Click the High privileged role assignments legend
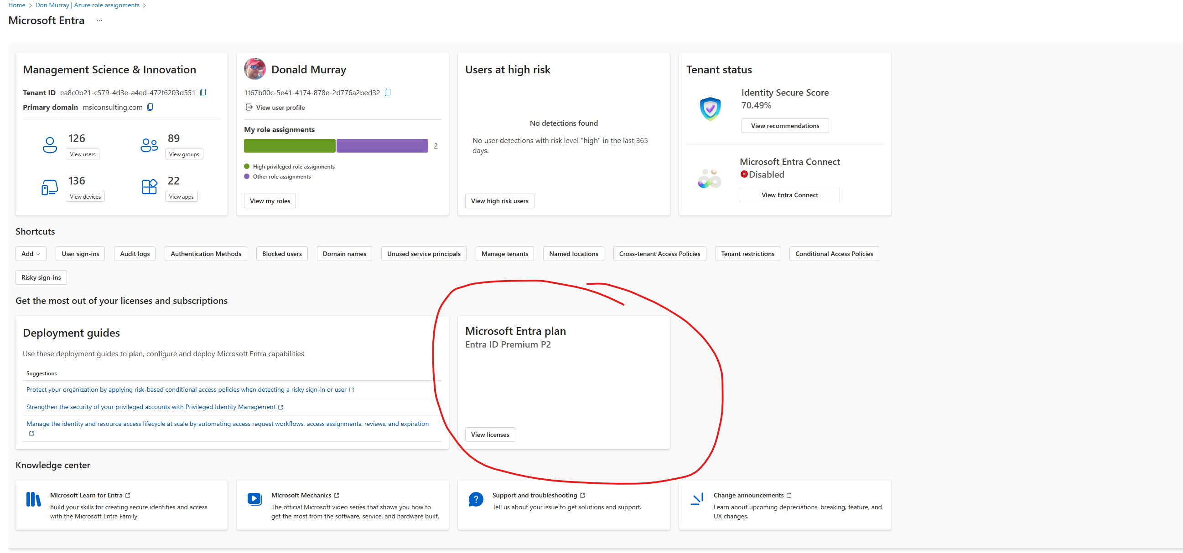This screenshot has width=1183, height=553. (x=289, y=167)
